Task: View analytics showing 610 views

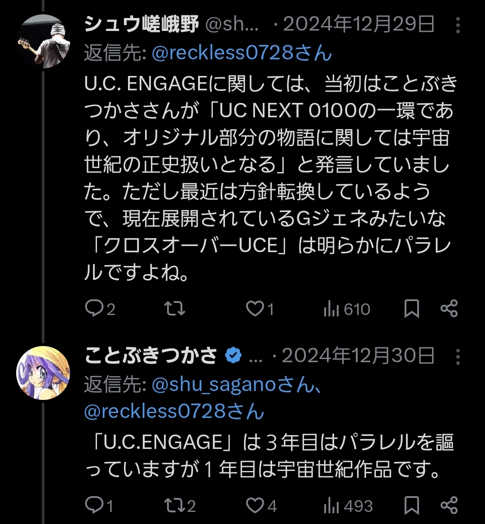Action: click(x=347, y=309)
